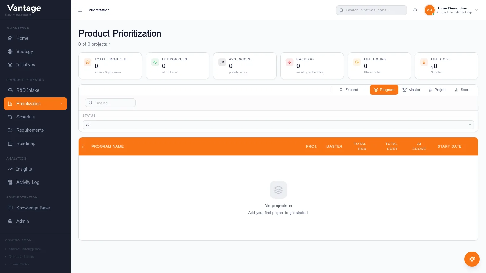Switch to the Project view tab
486x273 pixels.
[x=437, y=90]
